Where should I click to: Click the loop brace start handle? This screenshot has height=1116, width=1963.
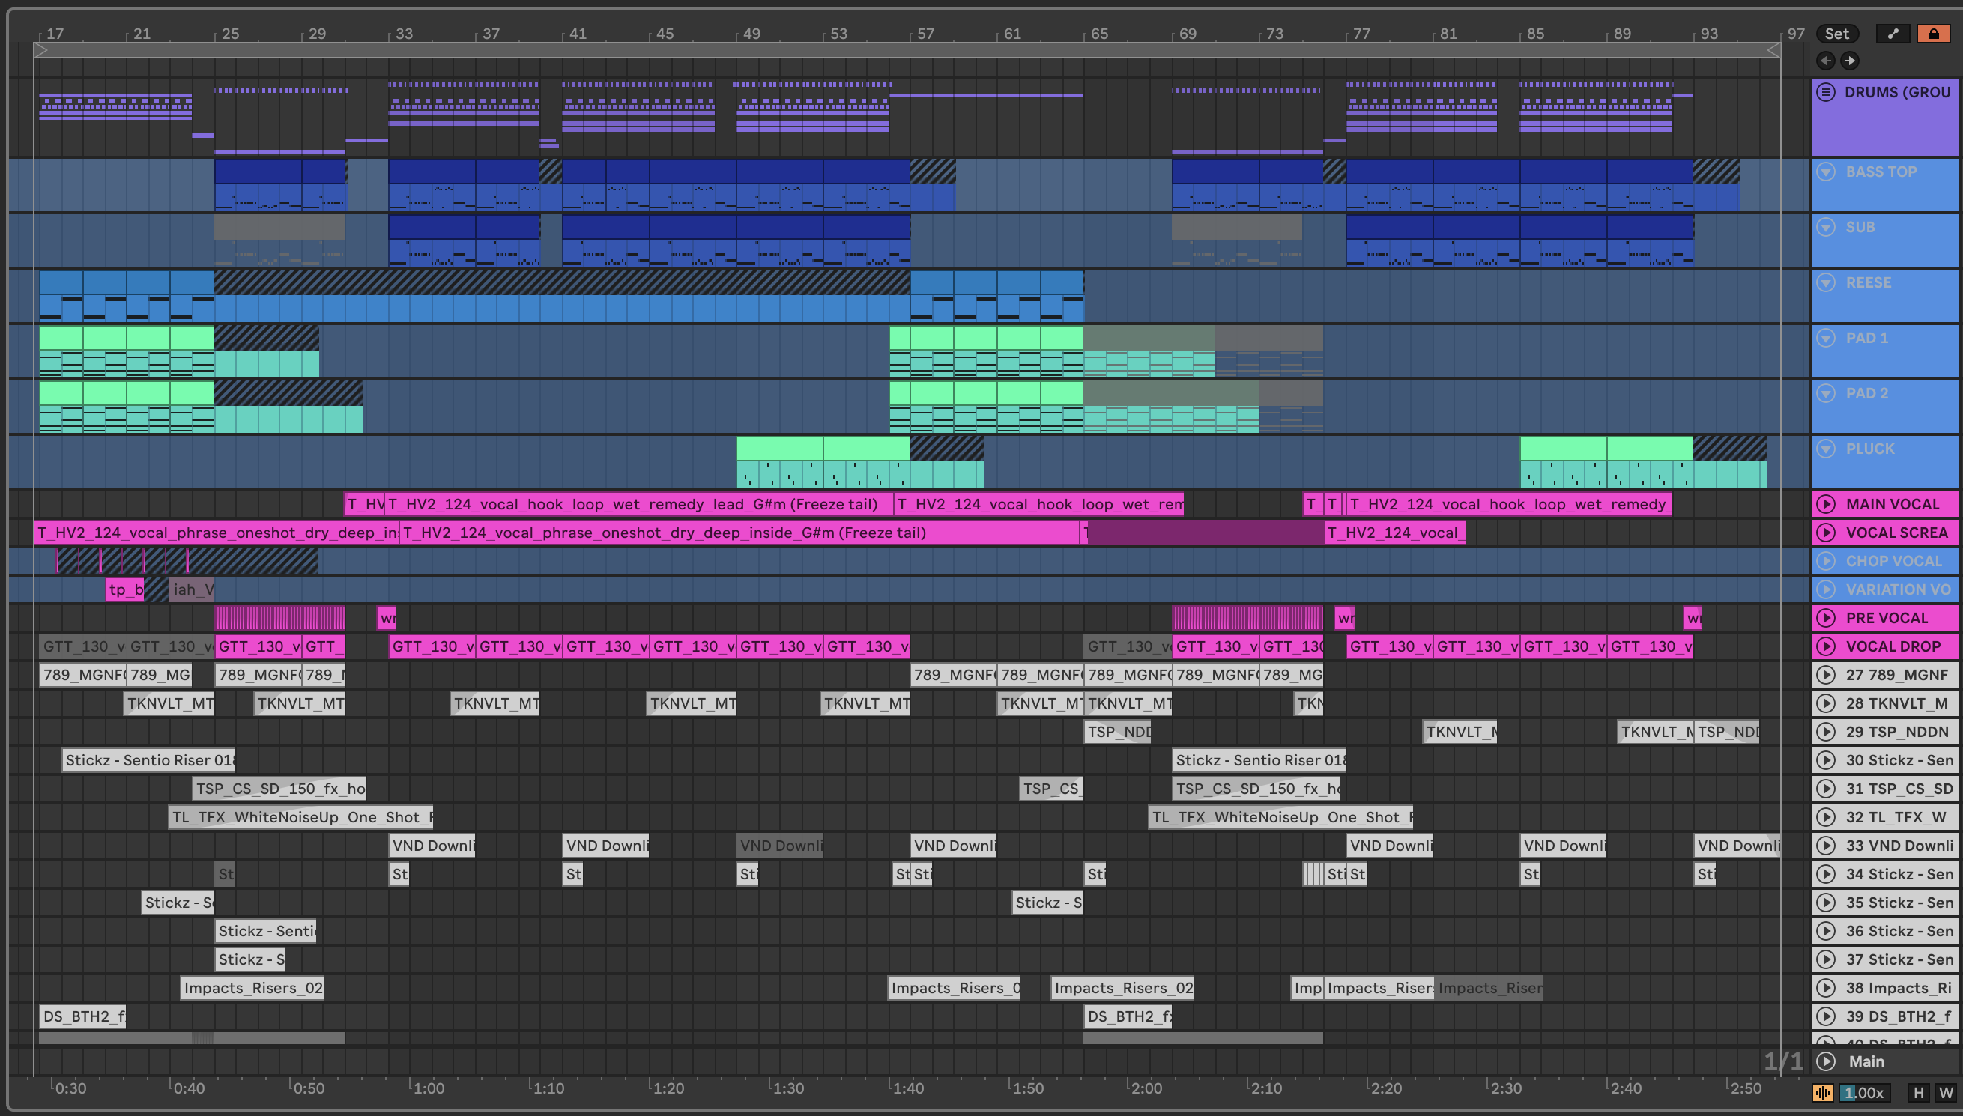pos(40,50)
